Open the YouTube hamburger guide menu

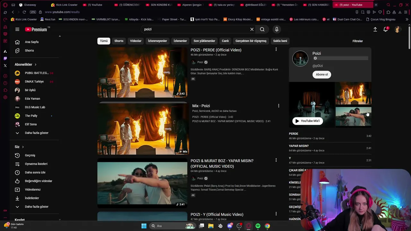point(17,29)
